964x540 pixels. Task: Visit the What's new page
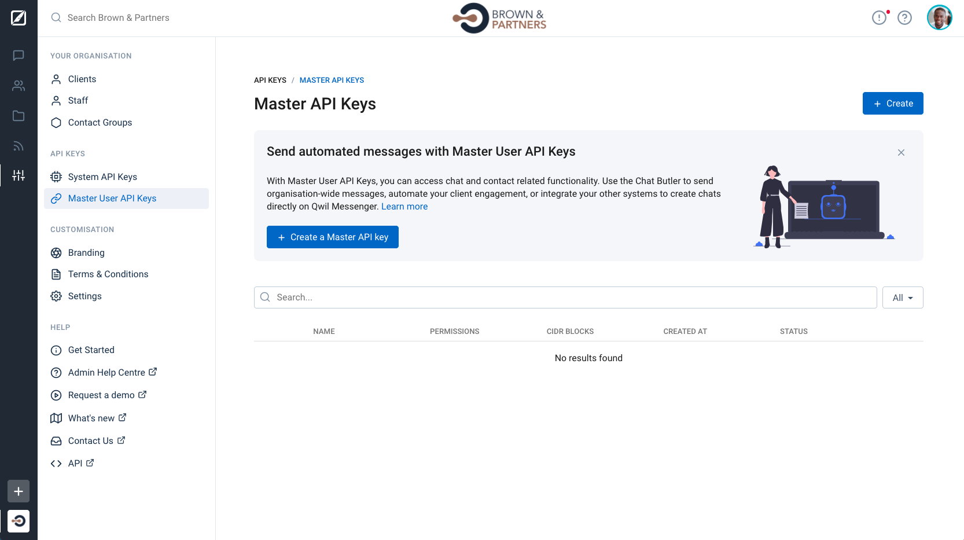[x=91, y=418]
